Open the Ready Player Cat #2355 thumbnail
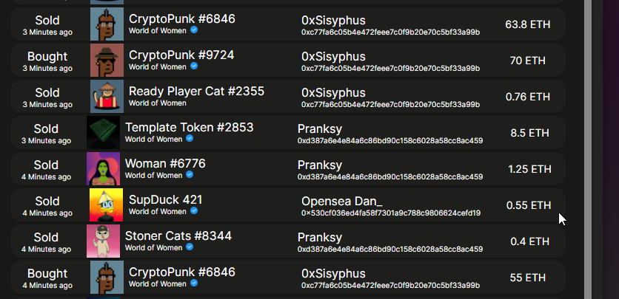Screen dimensions: 619x299 tap(107, 97)
